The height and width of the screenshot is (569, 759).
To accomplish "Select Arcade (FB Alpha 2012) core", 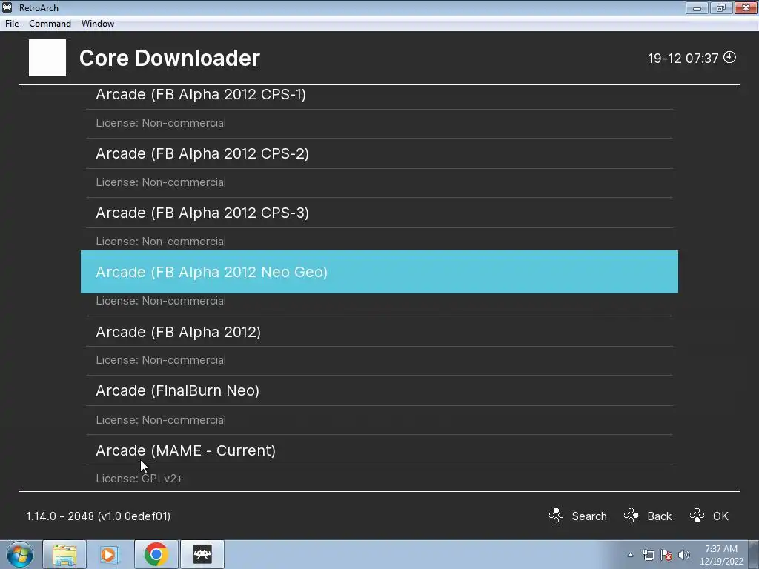I will 379,332.
